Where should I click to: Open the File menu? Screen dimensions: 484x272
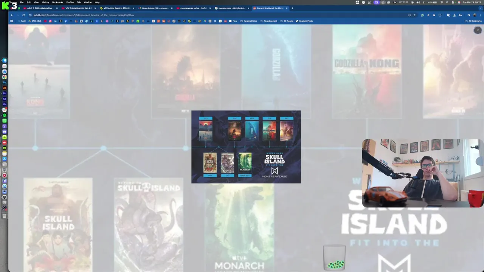[x=22, y=2]
